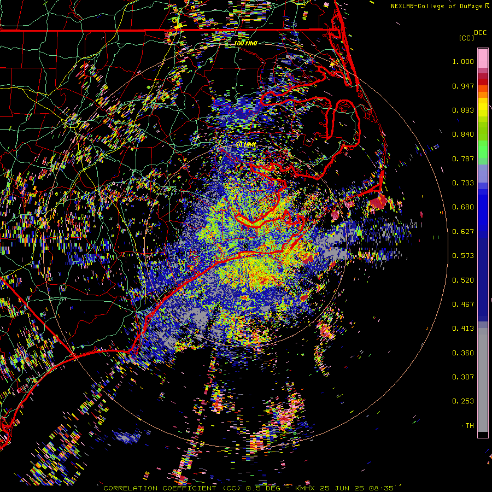Image resolution: width=492 pixels, height=492 pixels.
Task: Select the 0.680 legend value
Action: (x=463, y=207)
